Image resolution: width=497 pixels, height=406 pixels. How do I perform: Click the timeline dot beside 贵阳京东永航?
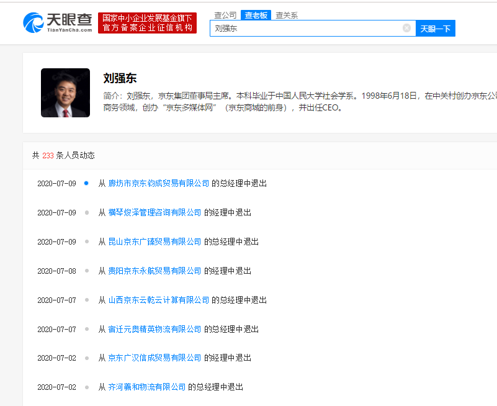(x=87, y=271)
